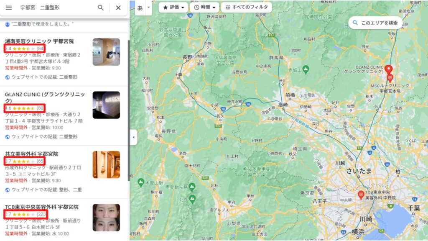Open the 時間 hours filter dropdown
428x241 pixels.
coord(205,8)
